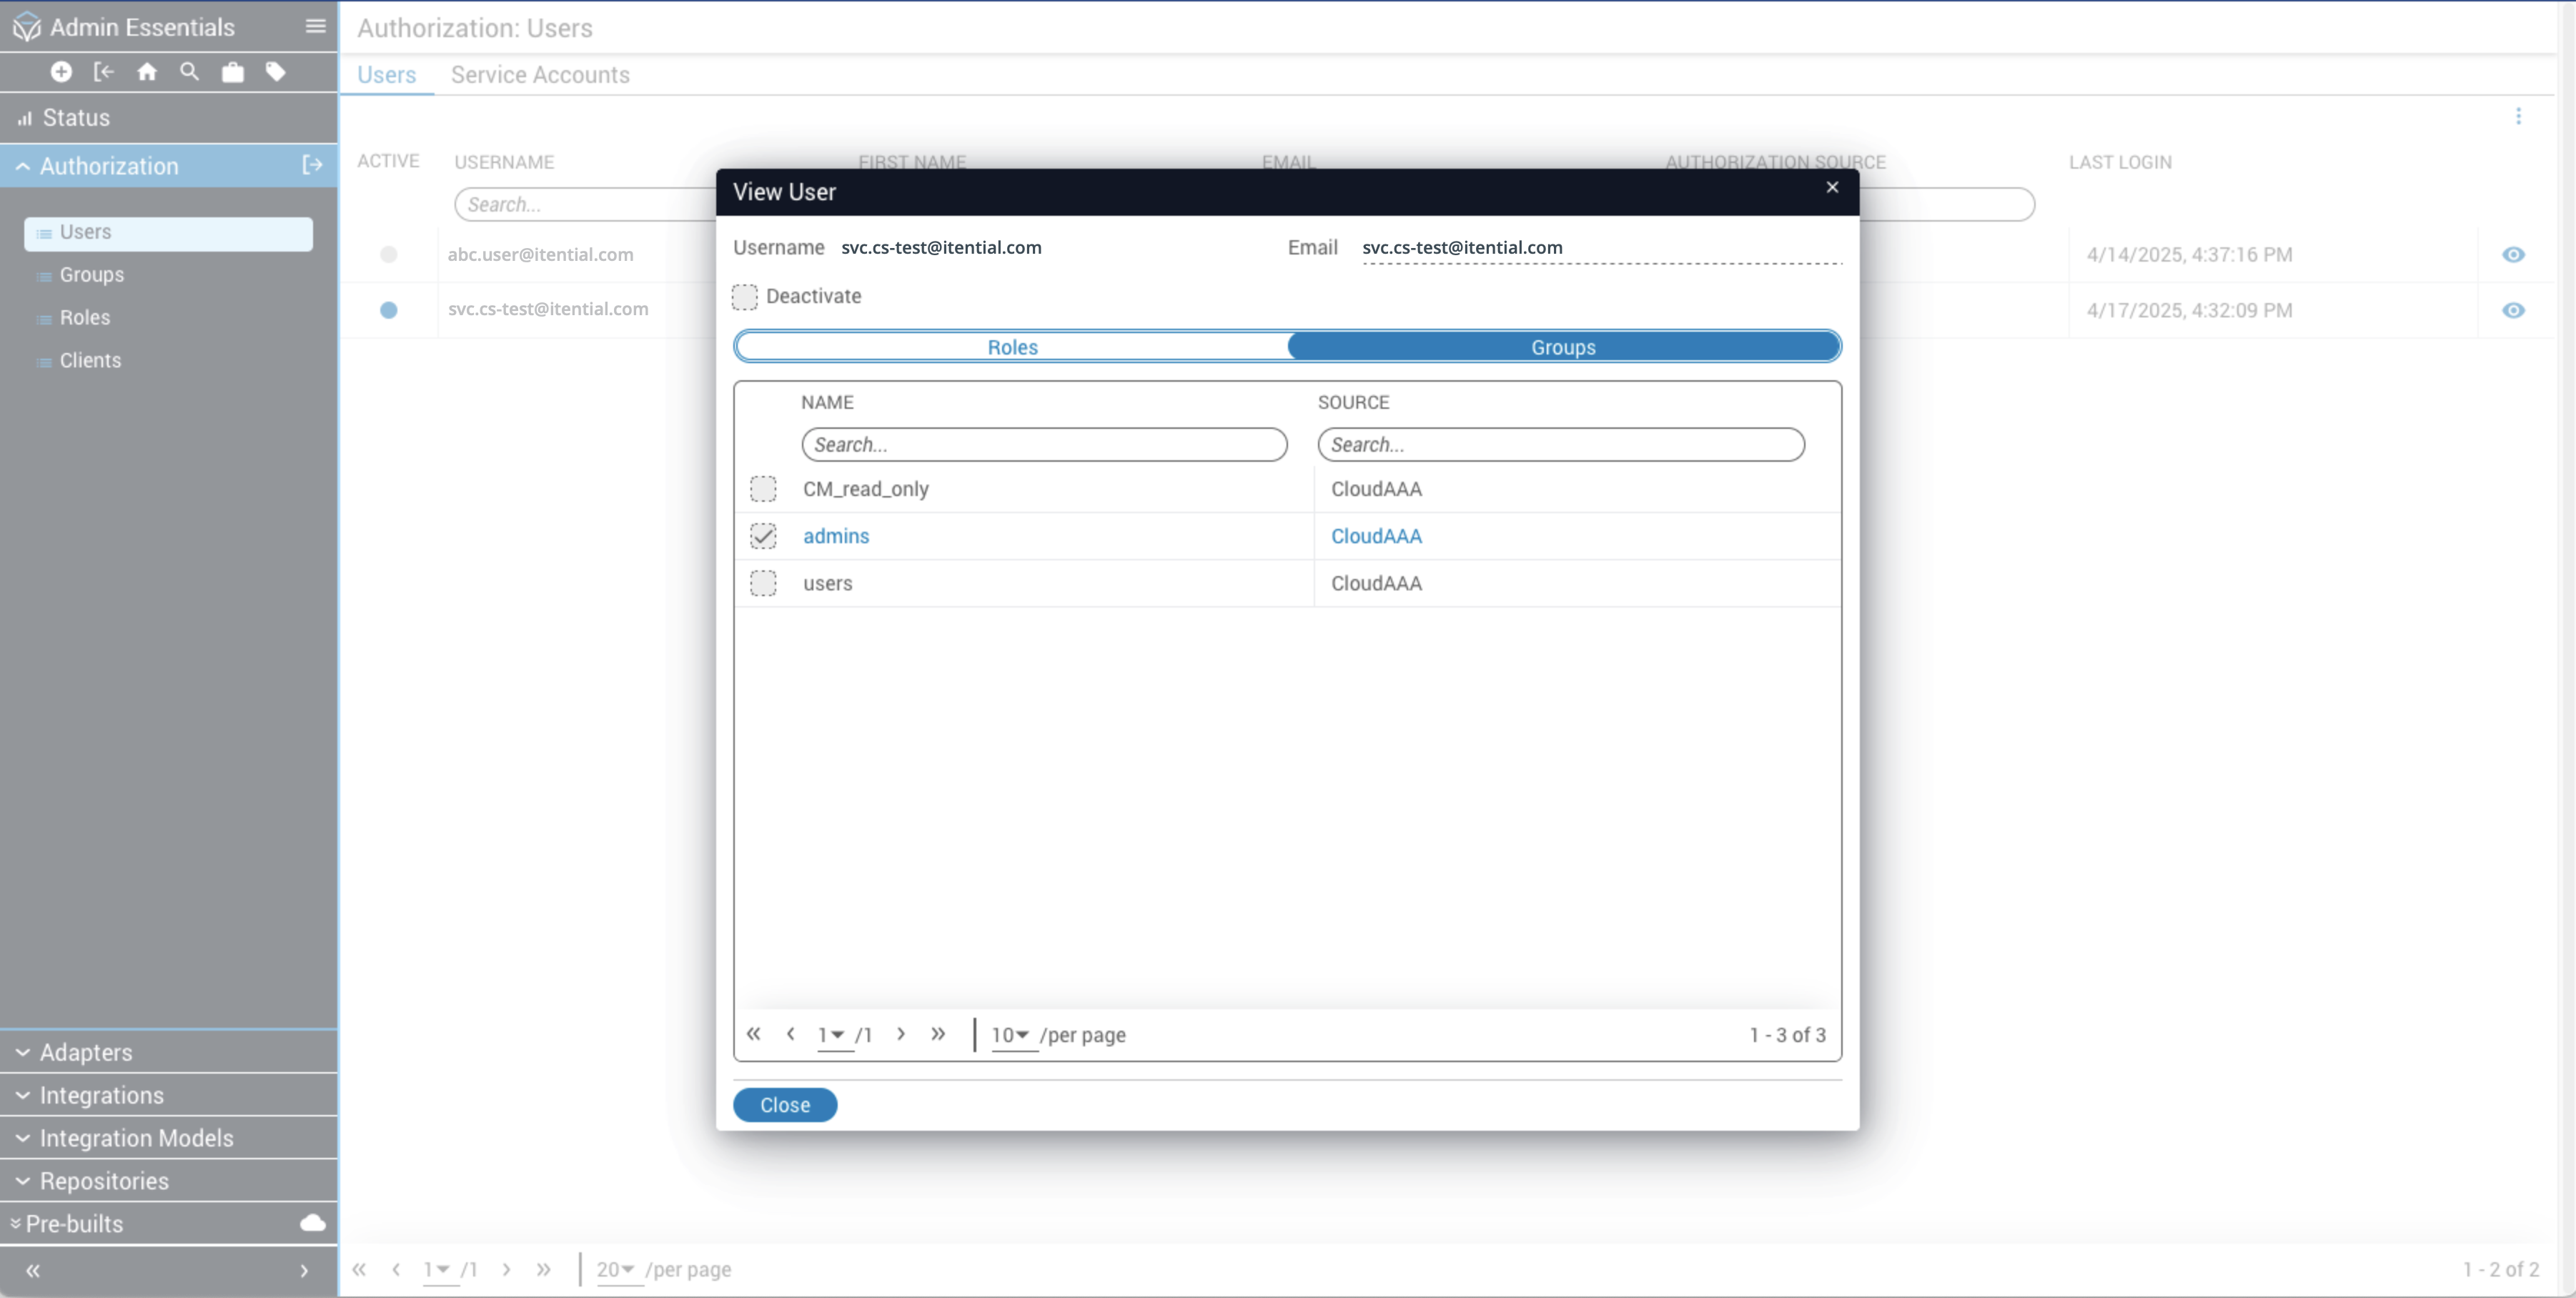Click the NAME search field in dialog
This screenshot has height=1298, width=2576.
tap(1044, 445)
